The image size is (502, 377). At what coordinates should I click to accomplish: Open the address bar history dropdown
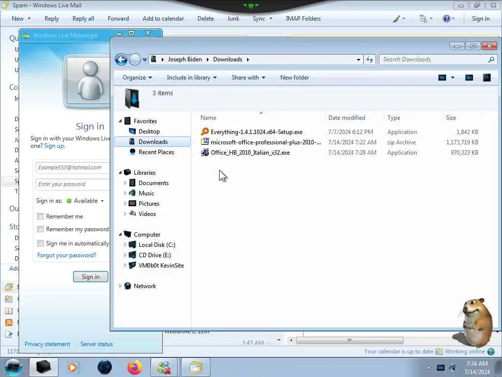358,59
